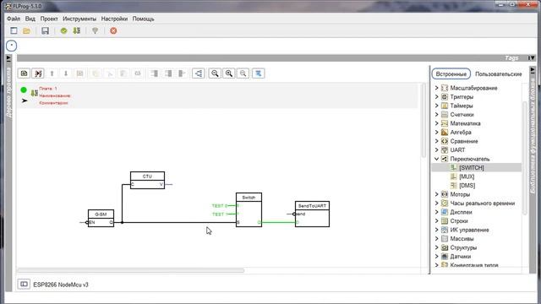541x304 pixels.
Task: Click the green status circle of board 1
Action: [24, 90]
